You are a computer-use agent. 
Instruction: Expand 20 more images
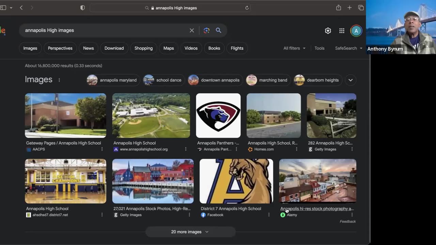(190, 232)
